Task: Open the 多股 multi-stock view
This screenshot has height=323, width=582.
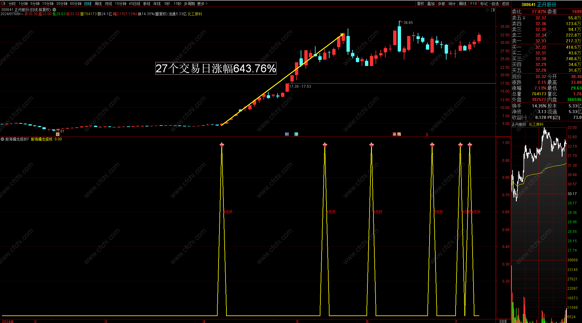Action: tap(442, 4)
